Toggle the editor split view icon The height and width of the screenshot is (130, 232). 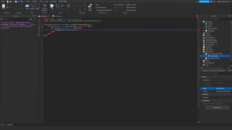tap(197, 16)
